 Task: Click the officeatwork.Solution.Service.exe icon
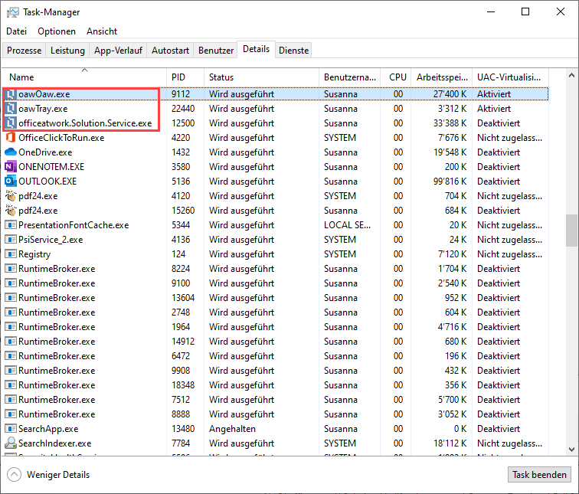[x=11, y=123]
